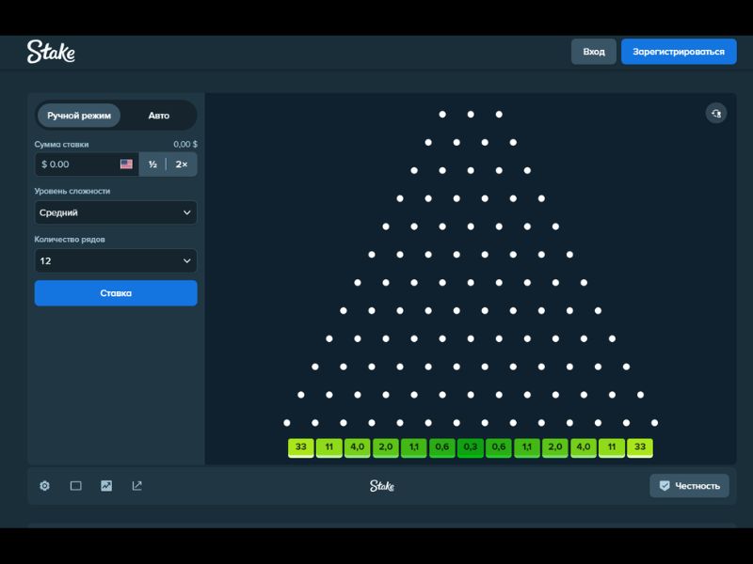This screenshot has height=564, width=753.
Task: Double the bet with 2× button
Action: [182, 164]
